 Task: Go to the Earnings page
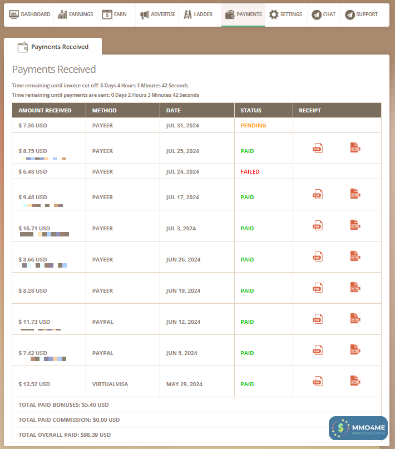76,14
